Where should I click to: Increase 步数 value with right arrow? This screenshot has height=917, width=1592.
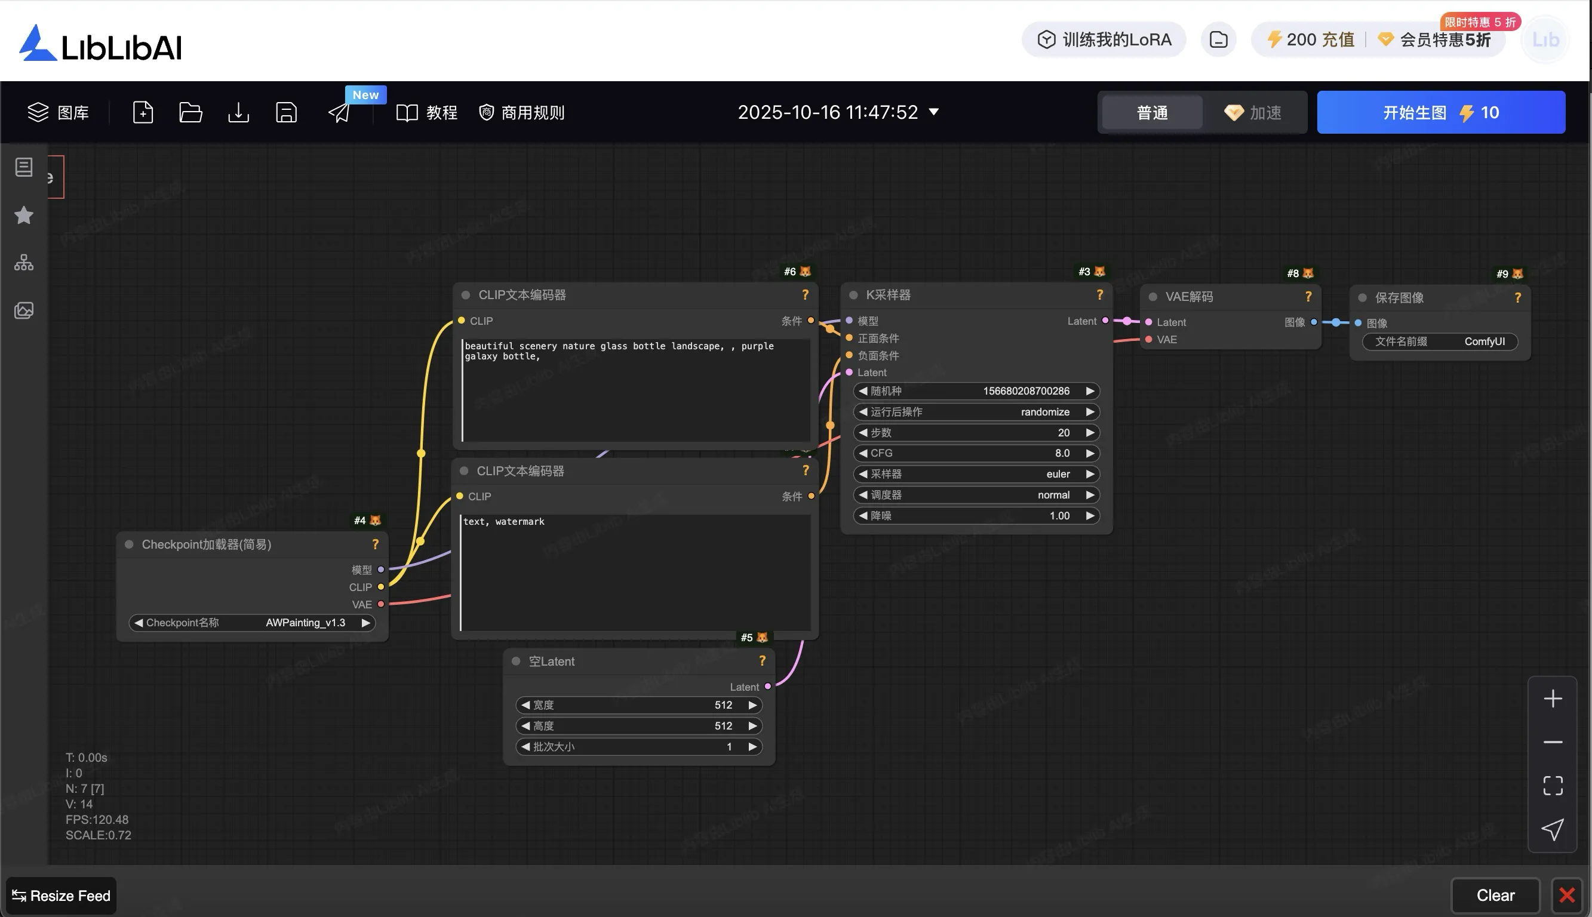[1090, 433]
